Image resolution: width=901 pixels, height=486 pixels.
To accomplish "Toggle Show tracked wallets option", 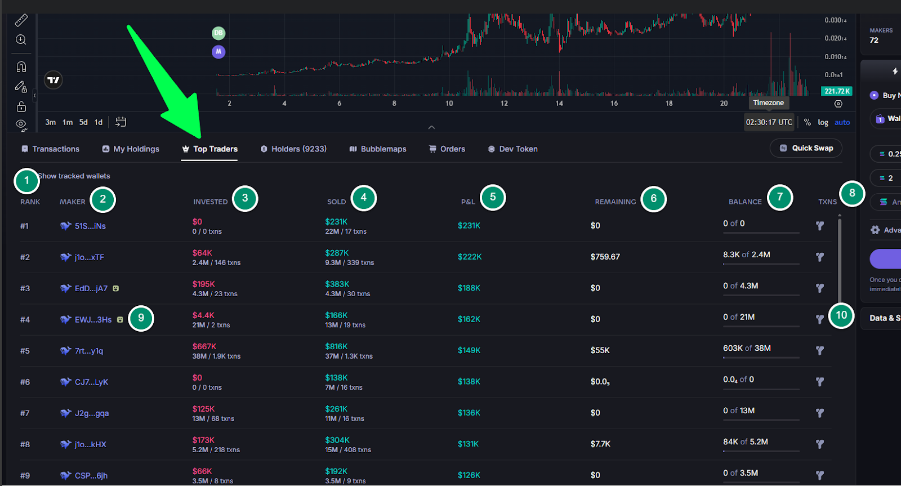I will 74,176.
